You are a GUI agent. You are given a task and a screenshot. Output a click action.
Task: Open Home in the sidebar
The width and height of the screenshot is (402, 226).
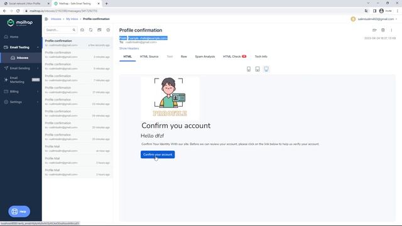coord(14,37)
